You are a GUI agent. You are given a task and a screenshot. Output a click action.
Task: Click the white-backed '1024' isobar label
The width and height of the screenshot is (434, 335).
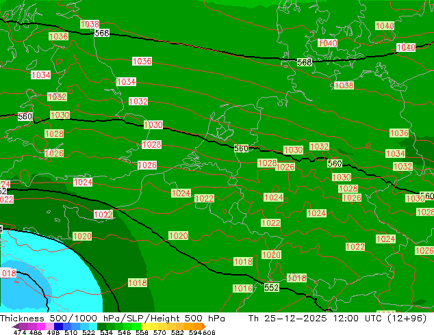point(83,182)
